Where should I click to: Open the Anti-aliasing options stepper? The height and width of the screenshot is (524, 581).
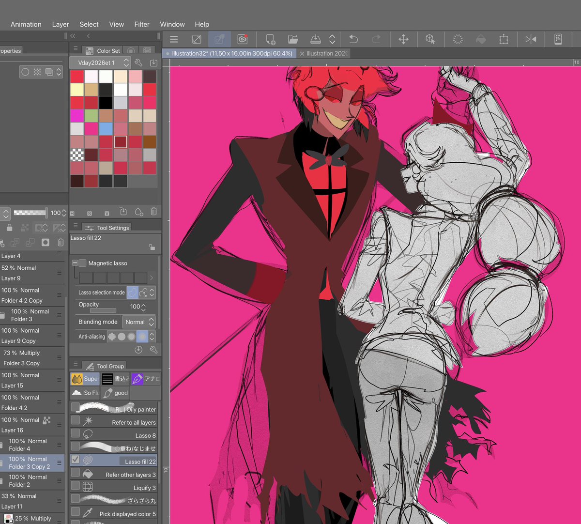[x=152, y=336]
